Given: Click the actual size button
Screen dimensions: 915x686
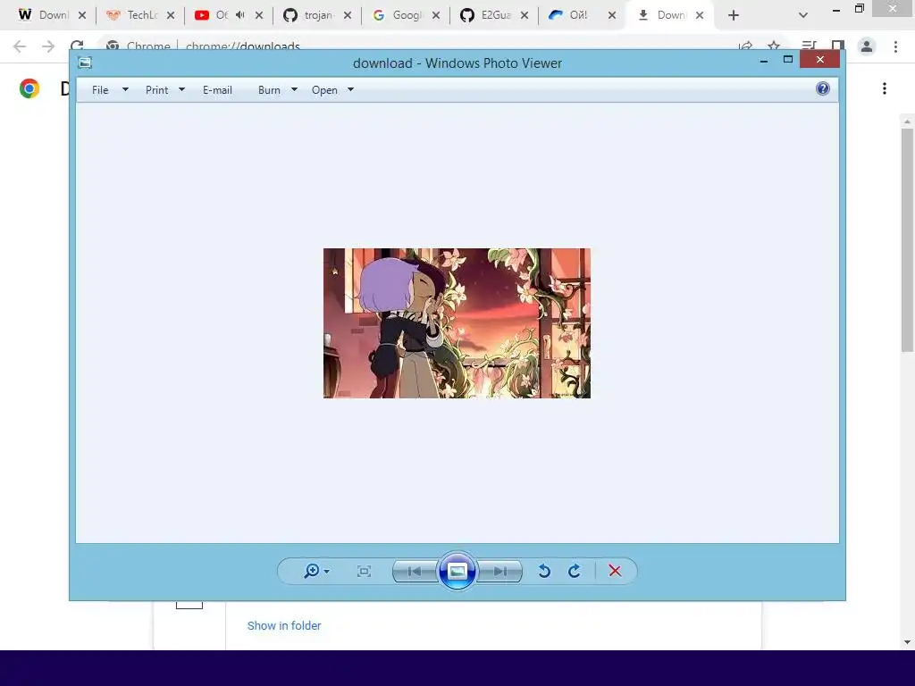Looking at the screenshot, I should click(x=365, y=571).
